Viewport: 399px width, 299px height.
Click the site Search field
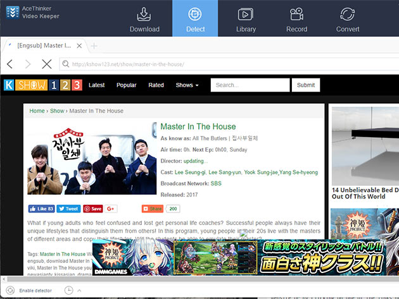click(250, 85)
